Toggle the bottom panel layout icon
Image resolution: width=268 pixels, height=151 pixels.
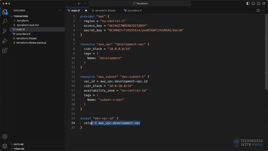[253, 3]
